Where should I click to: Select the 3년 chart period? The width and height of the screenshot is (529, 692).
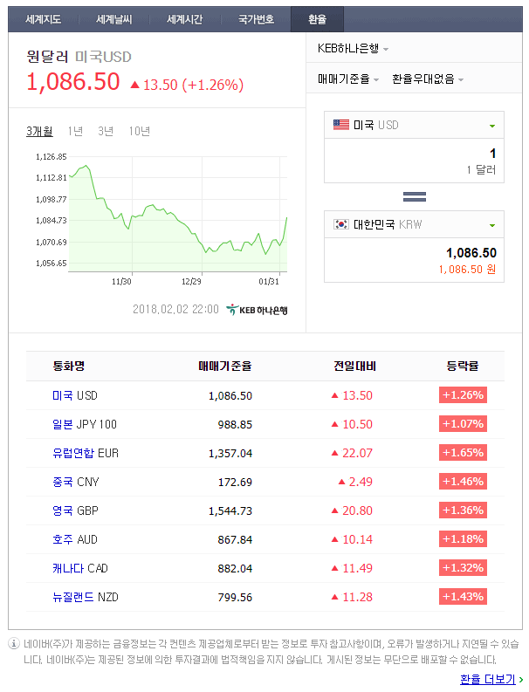106,131
